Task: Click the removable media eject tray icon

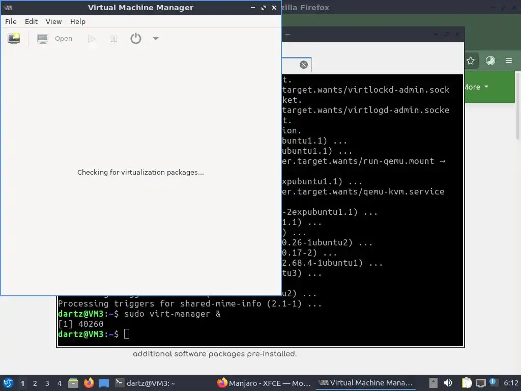Action: (433, 383)
